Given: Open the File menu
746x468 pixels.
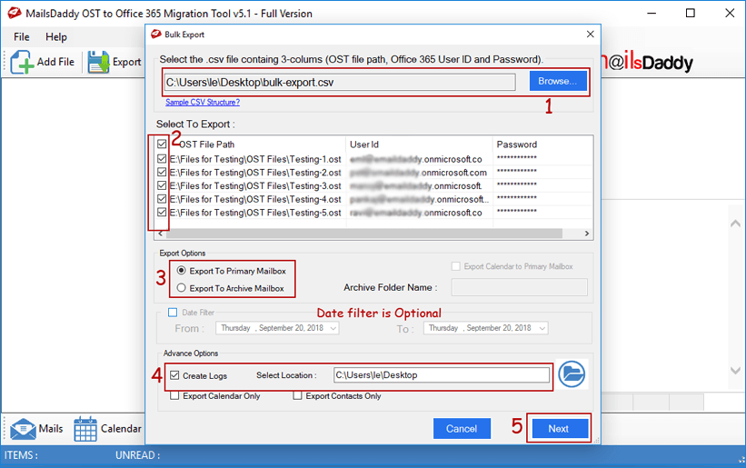Looking at the screenshot, I should (22, 36).
